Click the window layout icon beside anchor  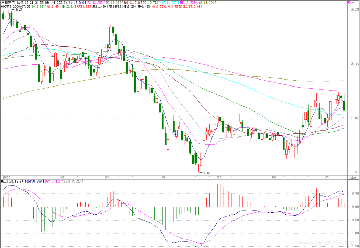click(353, 2)
